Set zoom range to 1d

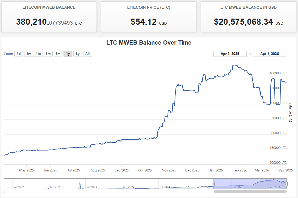pos(19,54)
